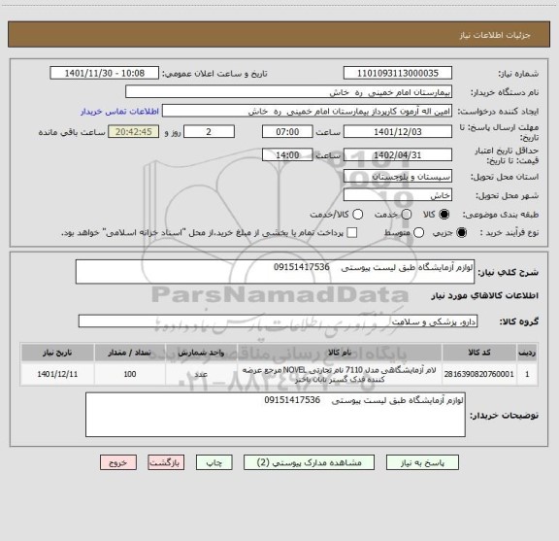The height and width of the screenshot is (541, 559).
Task: Click the remaining time counter 20:42:45
Action: tap(134, 132)
